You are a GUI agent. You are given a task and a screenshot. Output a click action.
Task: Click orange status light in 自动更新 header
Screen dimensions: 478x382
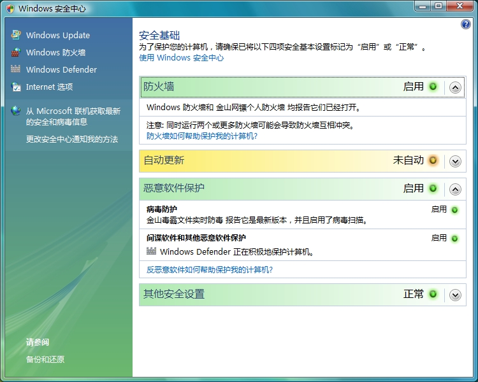(433, 160)
